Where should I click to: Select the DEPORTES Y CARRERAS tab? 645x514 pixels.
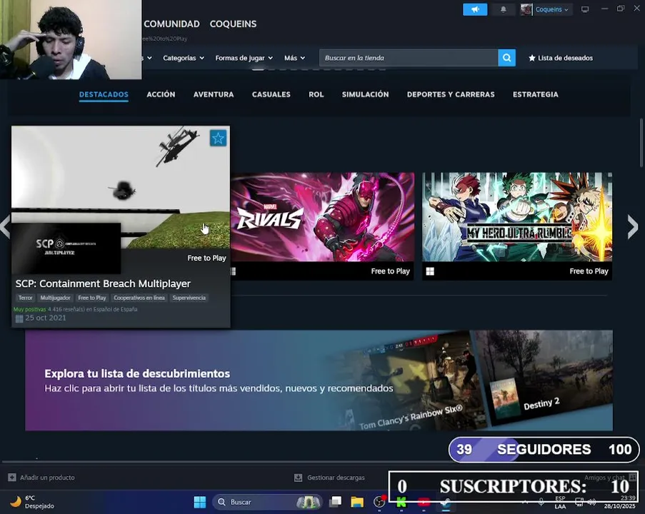[x=451, y=94]
